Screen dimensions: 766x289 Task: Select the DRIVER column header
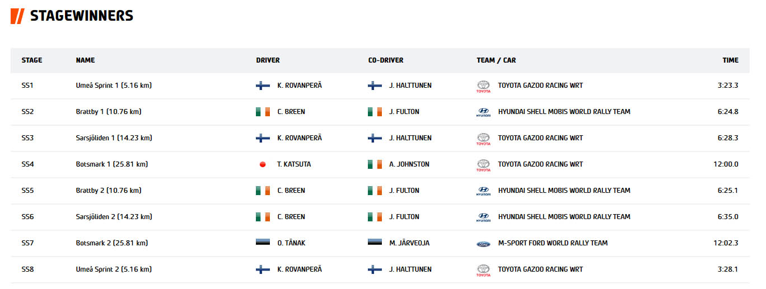[x=268, y=60]
